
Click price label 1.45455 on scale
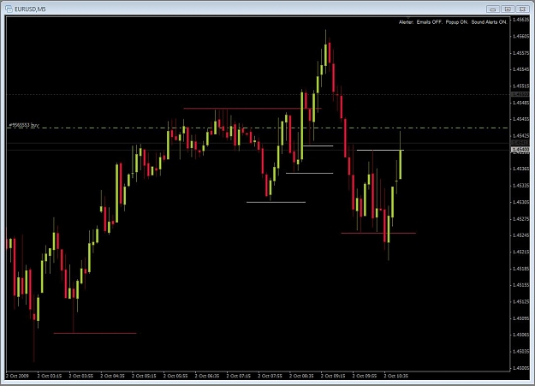(521, 119)
